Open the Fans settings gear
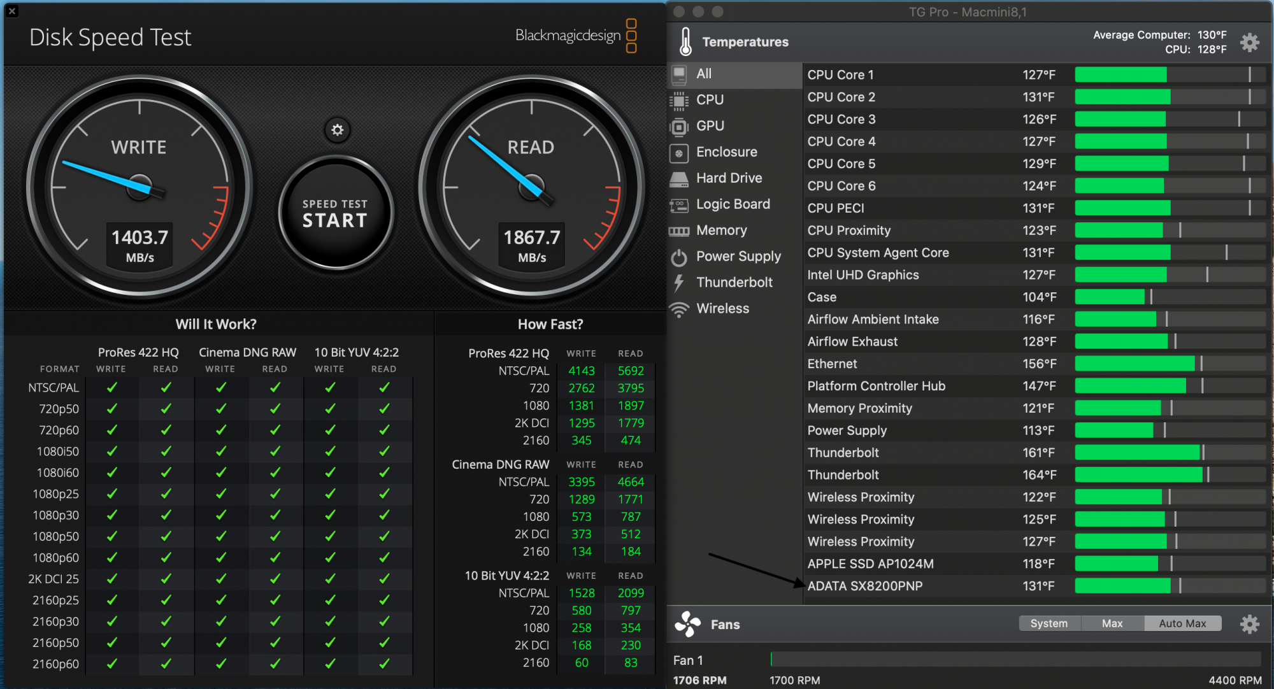The height and width of the screenshot is (689, 1274). (x=1249, y=624)
